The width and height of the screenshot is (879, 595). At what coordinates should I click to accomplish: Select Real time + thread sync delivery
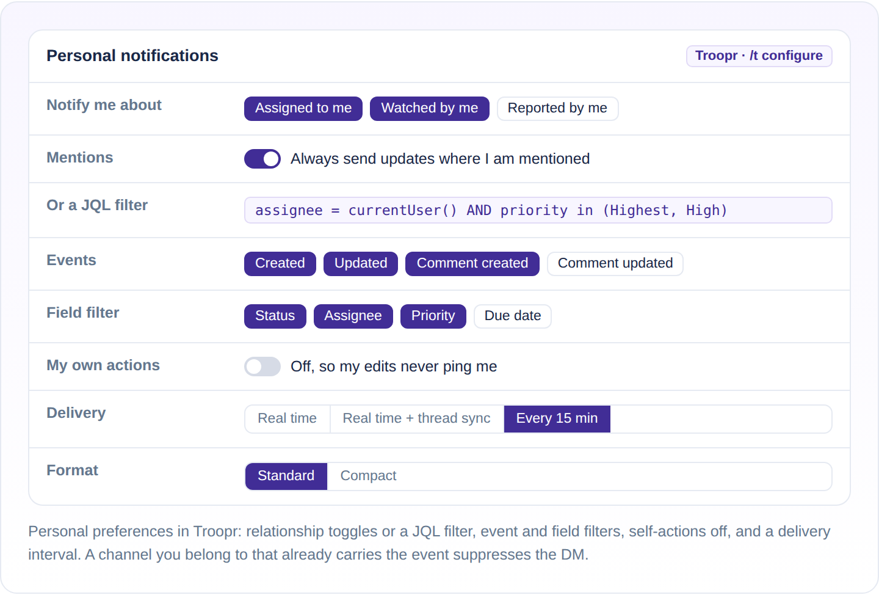[417, 419]
